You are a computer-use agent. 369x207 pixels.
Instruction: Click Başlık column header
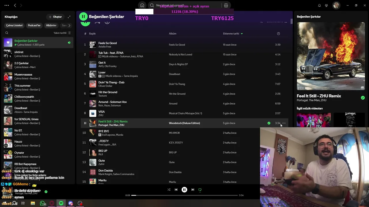[x=92, y=34]
